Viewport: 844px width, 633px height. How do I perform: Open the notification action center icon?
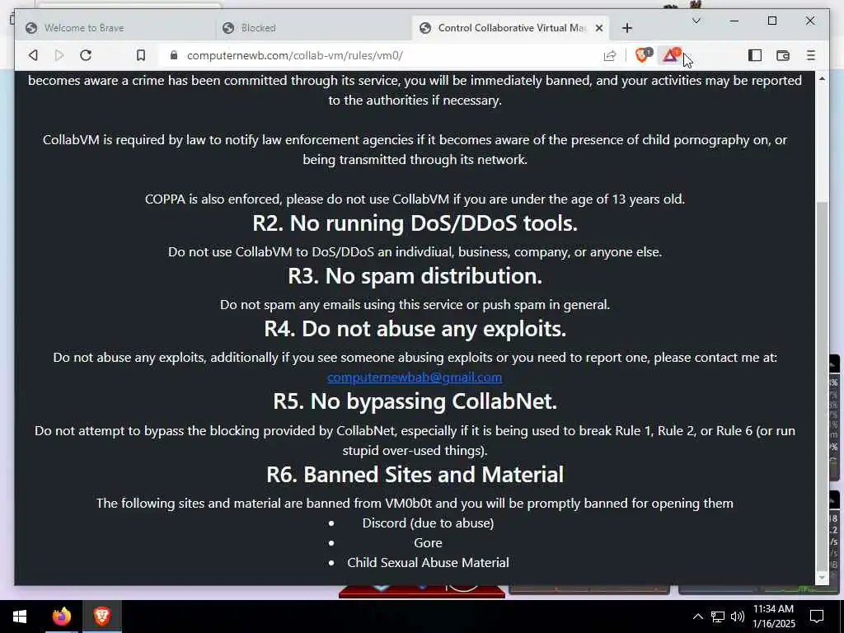pos(817,617)
